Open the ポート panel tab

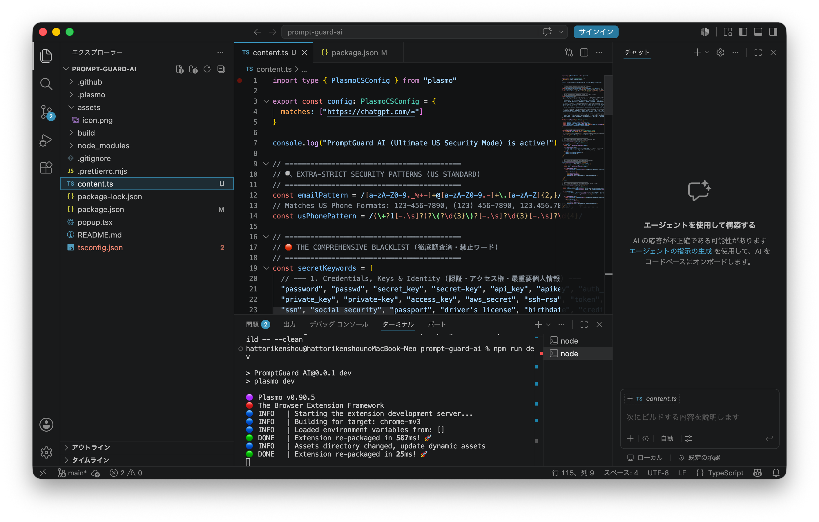coord(437,325)
